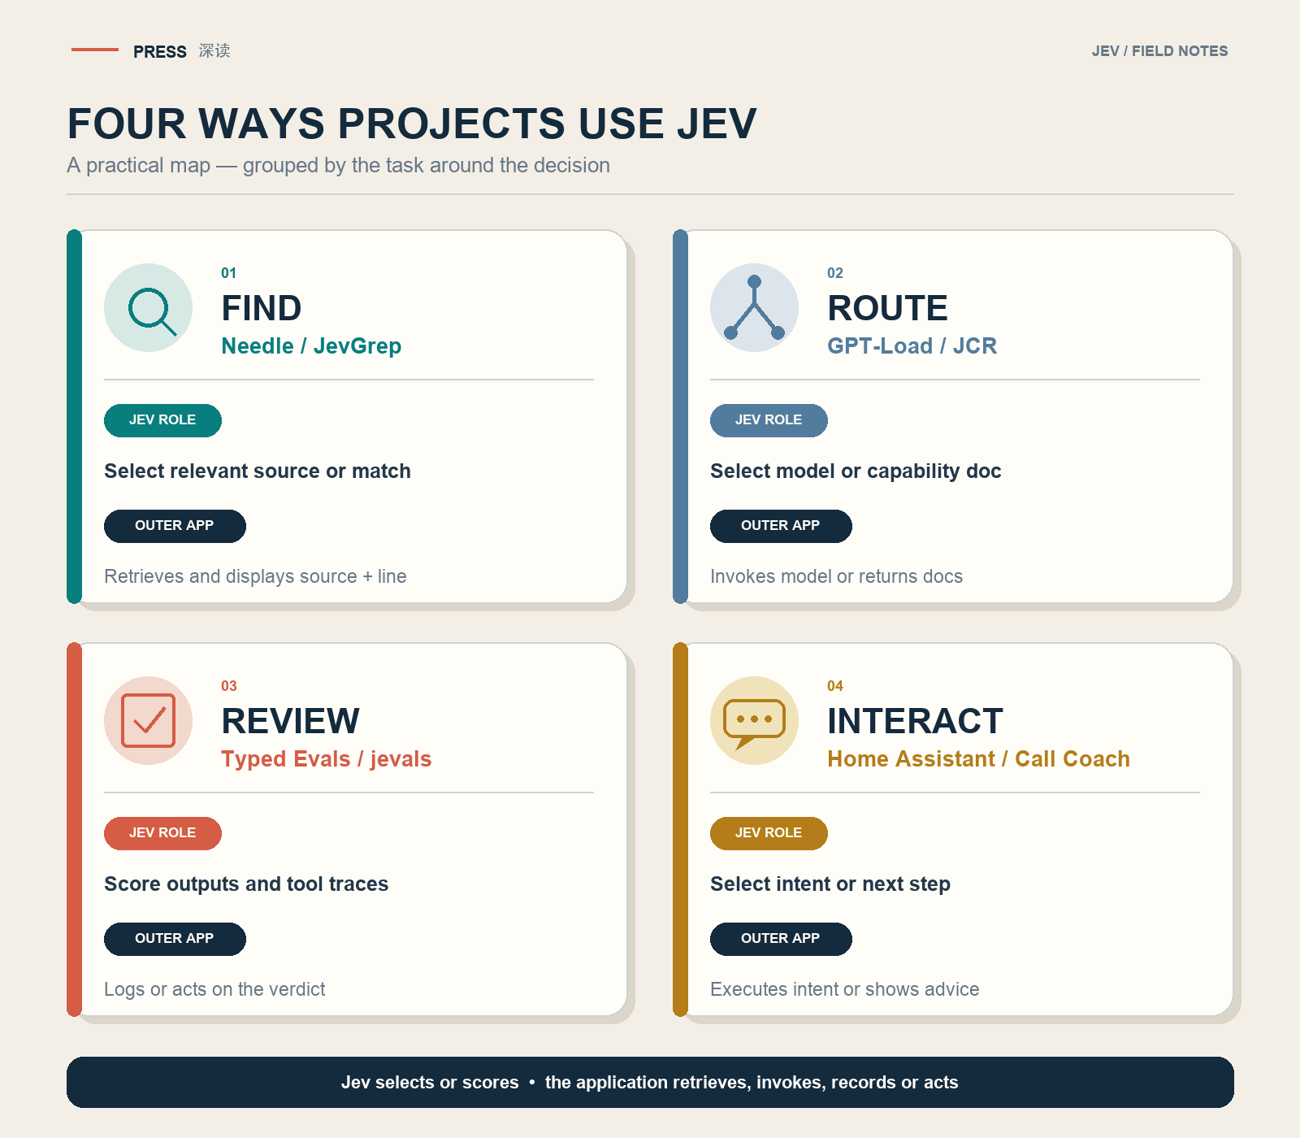Click the number 02 label
The image size is (1300, 1138).
pos(834,273)
